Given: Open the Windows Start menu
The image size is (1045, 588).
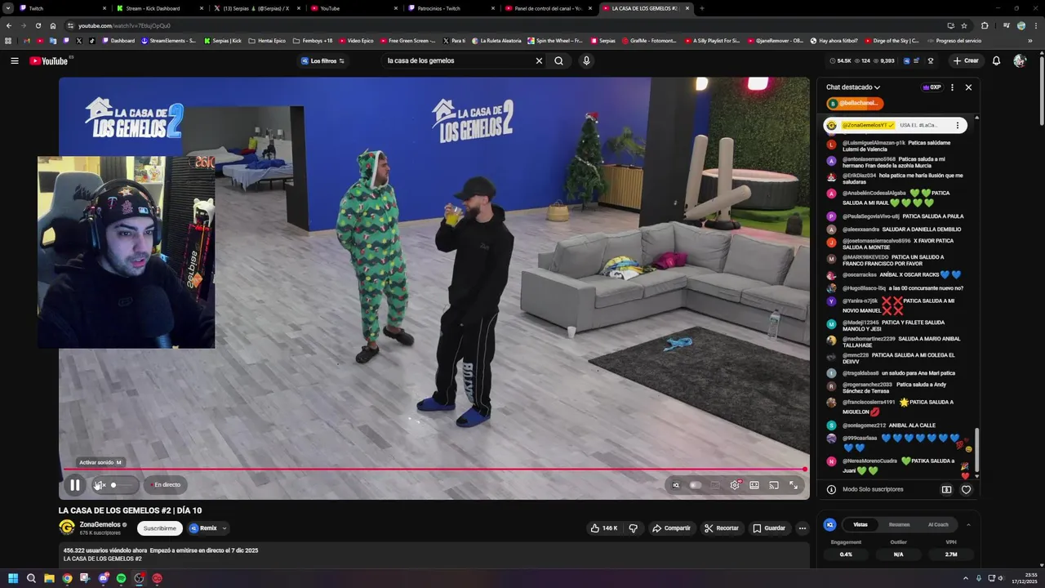Looking at the screenshot, I should (x=12, y=578).
